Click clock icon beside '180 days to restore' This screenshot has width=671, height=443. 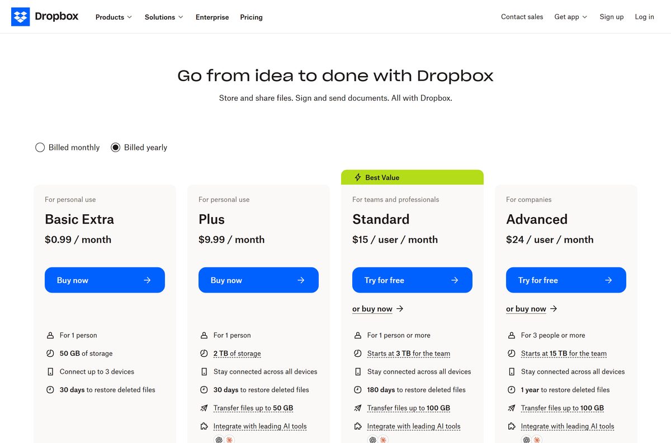[358, 390]
